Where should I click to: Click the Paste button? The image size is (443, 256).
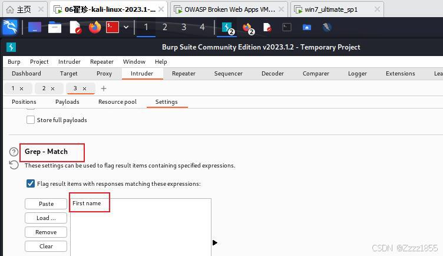[x=46, y=204]
